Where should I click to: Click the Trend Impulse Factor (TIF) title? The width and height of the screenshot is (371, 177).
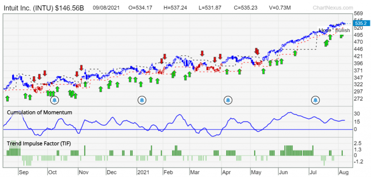coord(39,143)
